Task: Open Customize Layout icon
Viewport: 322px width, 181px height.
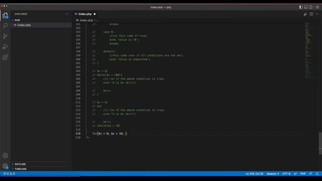Action: (x=317, y=7)
